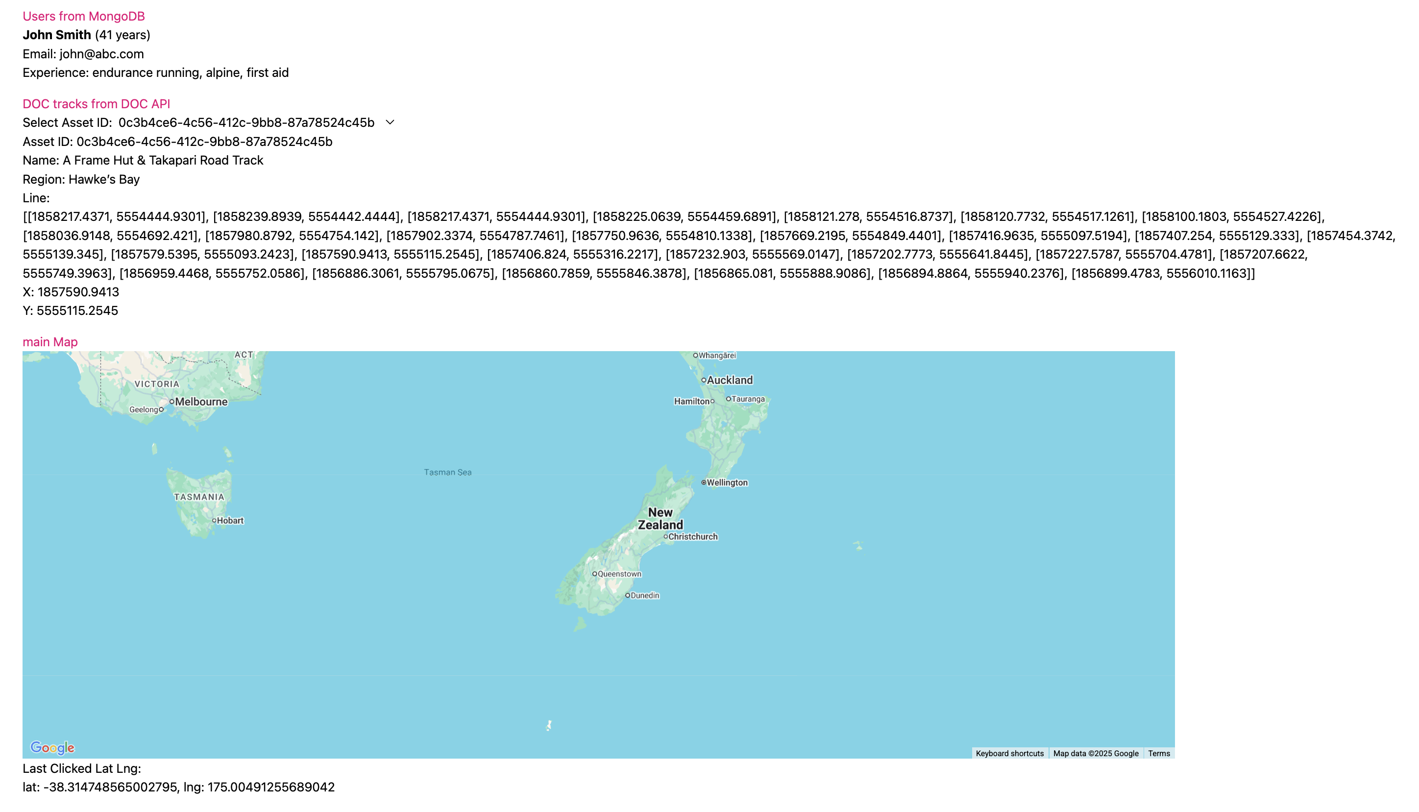Click the lat lng coordinates readout
Viewport: 1419px width, 812px height.
point(178,787)
